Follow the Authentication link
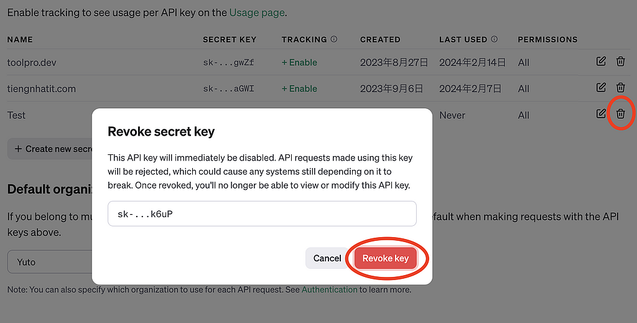 pos(329,289)
